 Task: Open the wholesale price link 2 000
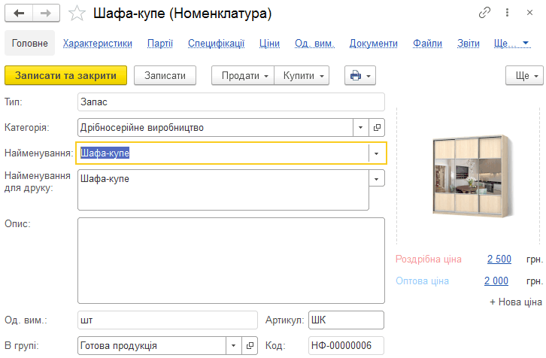click(x=496, y=281)
